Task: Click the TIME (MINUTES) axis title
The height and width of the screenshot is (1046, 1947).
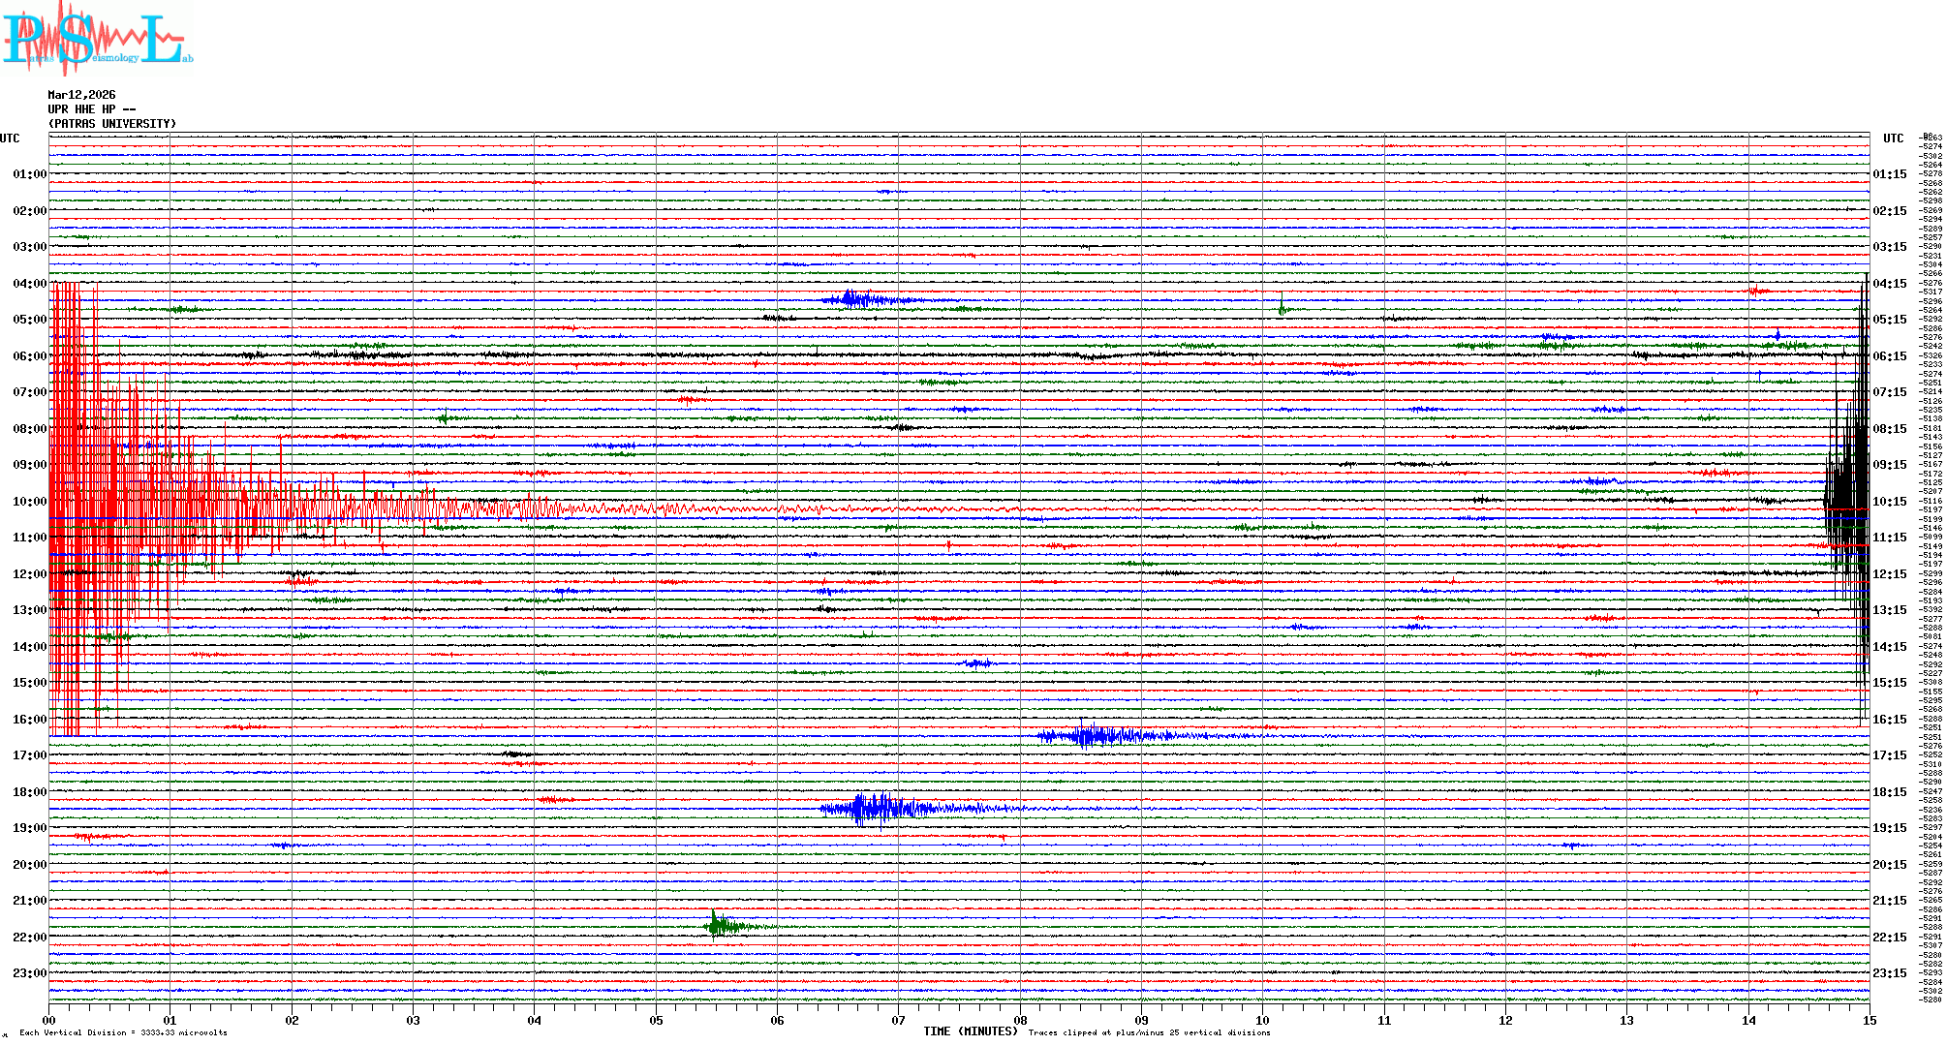Action: pyautogui.click(x=971, y=1031)
